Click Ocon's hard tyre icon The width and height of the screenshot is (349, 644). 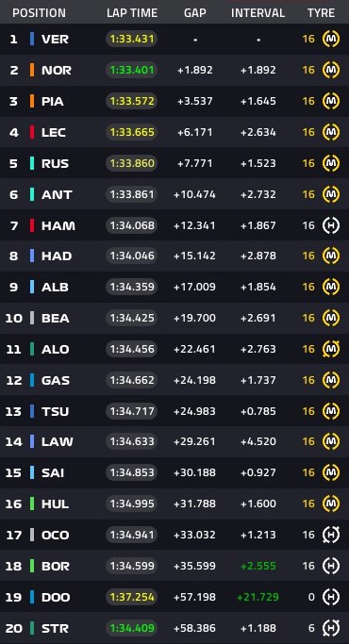pyautogui.click(x=331, y=535)
